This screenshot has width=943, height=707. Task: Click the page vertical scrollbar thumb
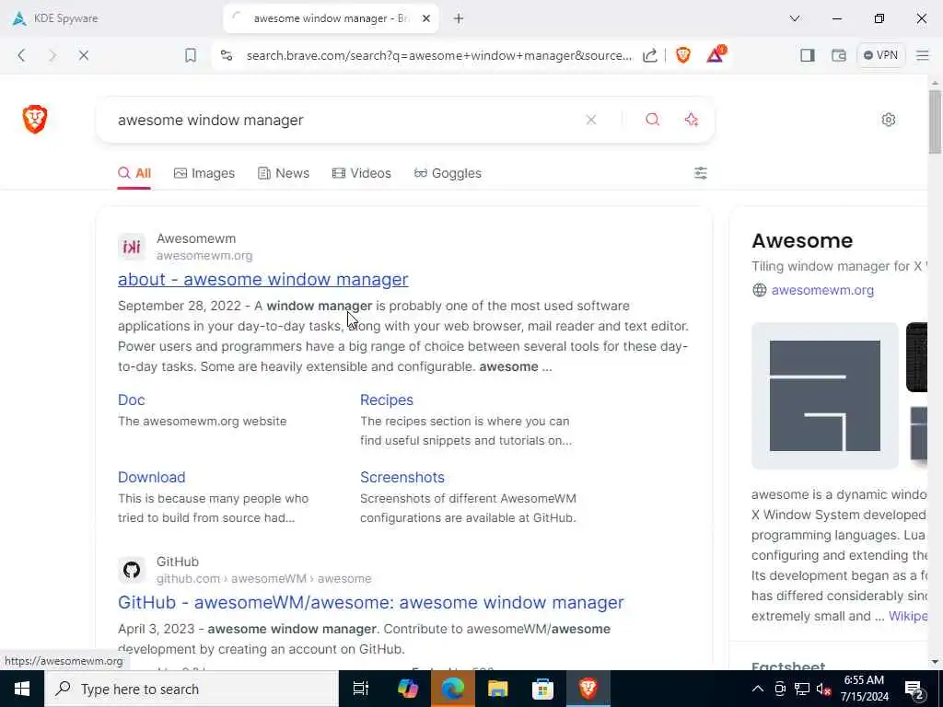(935, 122)
